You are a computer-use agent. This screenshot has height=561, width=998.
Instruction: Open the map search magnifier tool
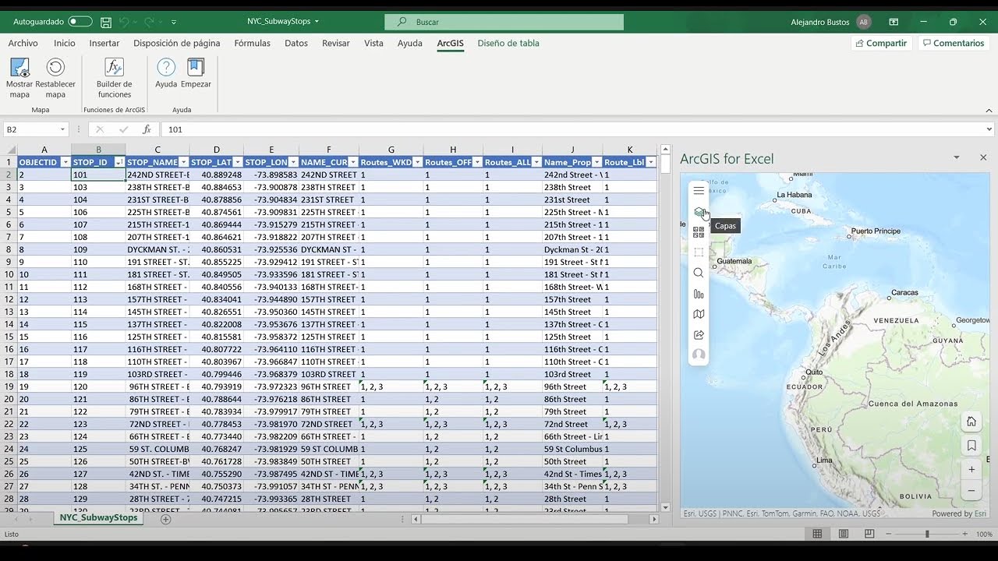pos(699,273)
